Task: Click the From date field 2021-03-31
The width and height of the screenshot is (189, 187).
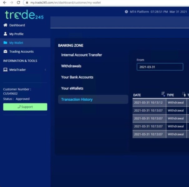Action: [160, 67]
